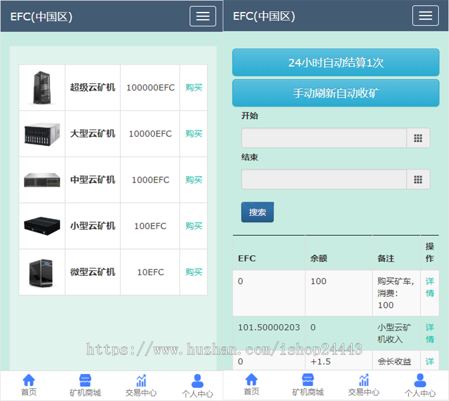Open 详情 for 会长收益 row
449x401 pixels.
[429, 361]
